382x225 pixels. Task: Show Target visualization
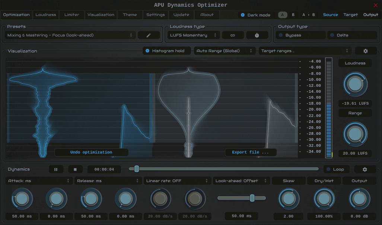[351, 15]
